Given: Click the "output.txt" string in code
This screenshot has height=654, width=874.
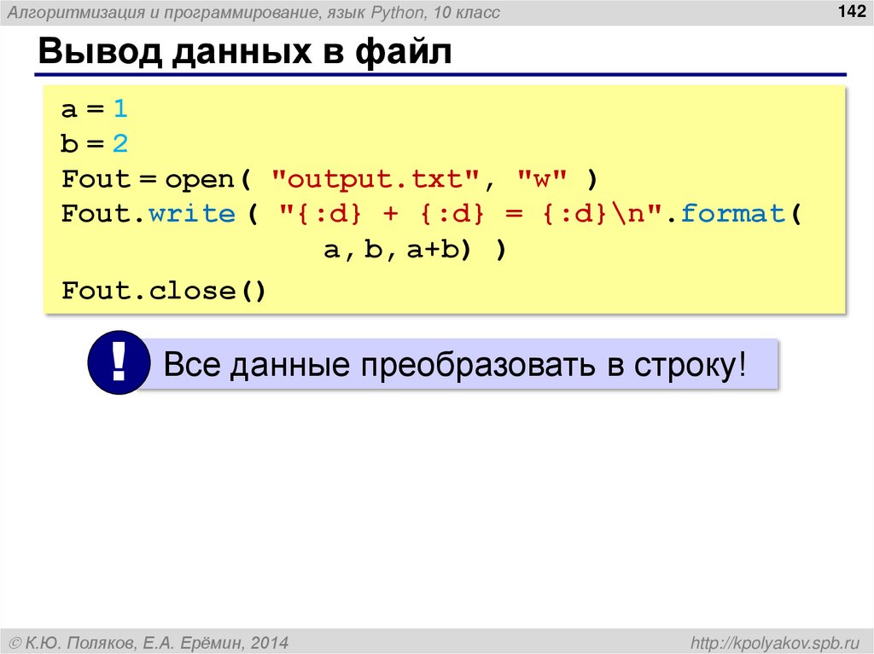Looking at the screenshot, I should 376,179.
